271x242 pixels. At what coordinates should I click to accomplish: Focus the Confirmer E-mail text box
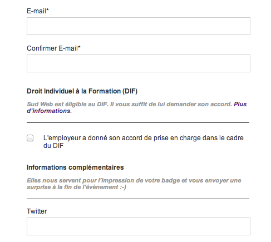[139, 63]
